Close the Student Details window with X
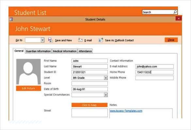Screen dimensions: 191x130 point(179,19)
